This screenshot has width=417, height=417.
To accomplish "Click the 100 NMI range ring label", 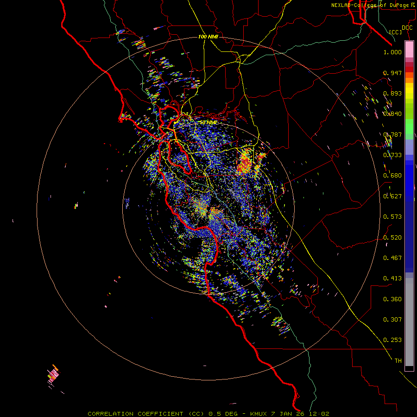I will (x=208, y=37).
